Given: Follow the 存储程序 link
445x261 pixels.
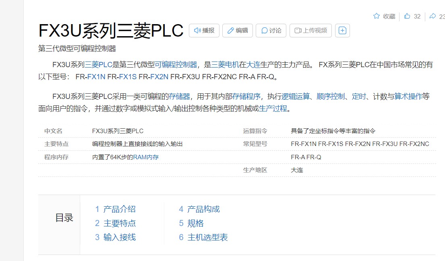Looking at the screenshot, I should (x=246, y=97).
